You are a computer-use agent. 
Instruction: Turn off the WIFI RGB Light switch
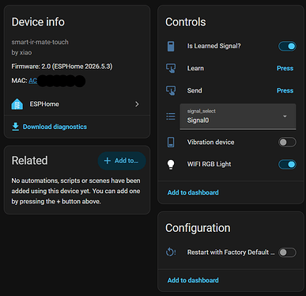(x=287, y=165)
